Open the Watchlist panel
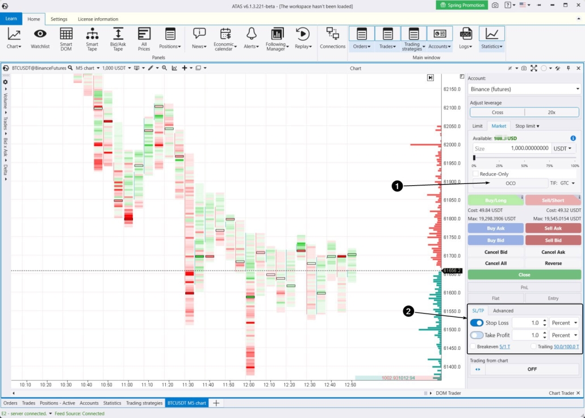 [40, 38]
